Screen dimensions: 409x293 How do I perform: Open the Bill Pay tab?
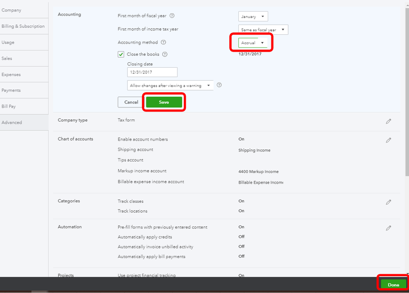(x=24, y=107)
